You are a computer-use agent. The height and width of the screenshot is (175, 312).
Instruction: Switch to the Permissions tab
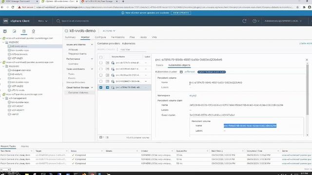tap(117, 37)
